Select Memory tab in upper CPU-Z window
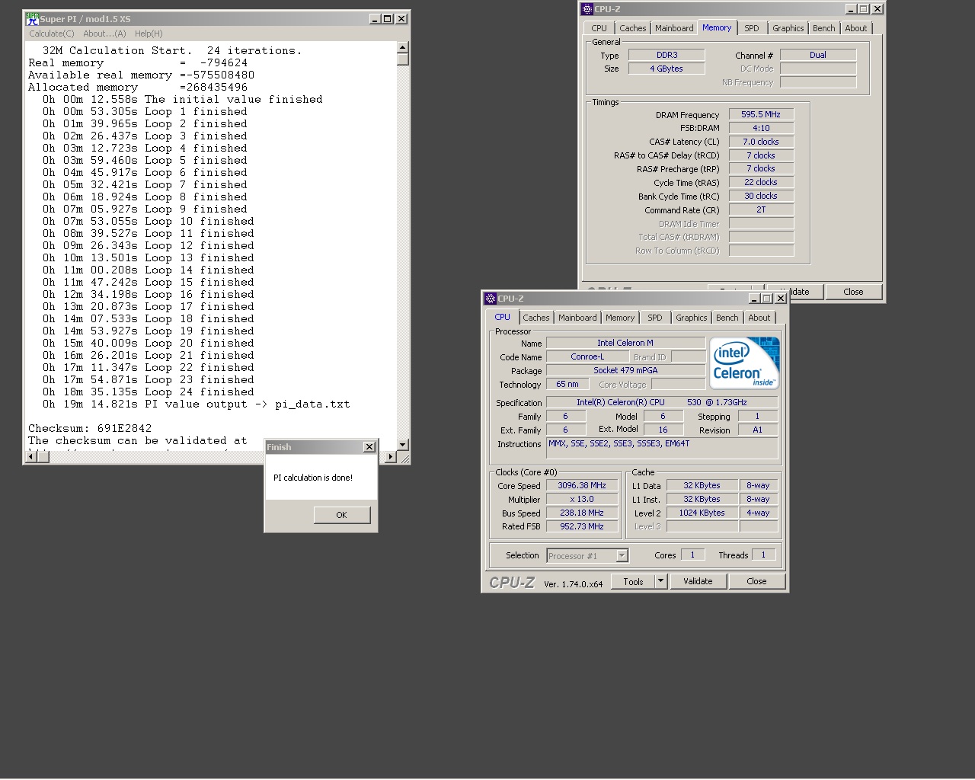 pos(717,27)
